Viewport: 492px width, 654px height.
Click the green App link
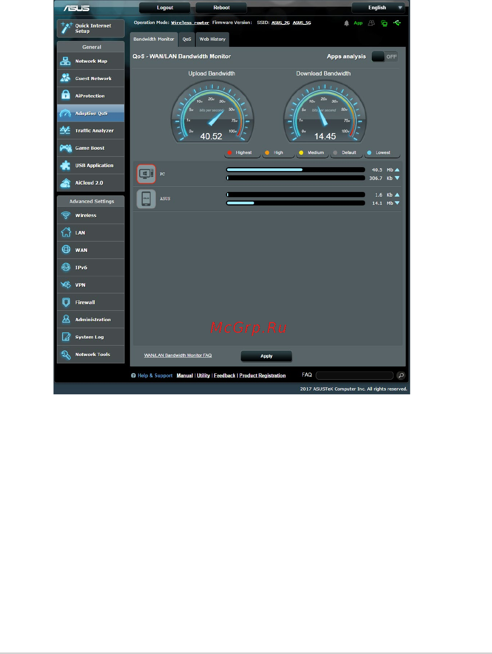click(358, 23)
